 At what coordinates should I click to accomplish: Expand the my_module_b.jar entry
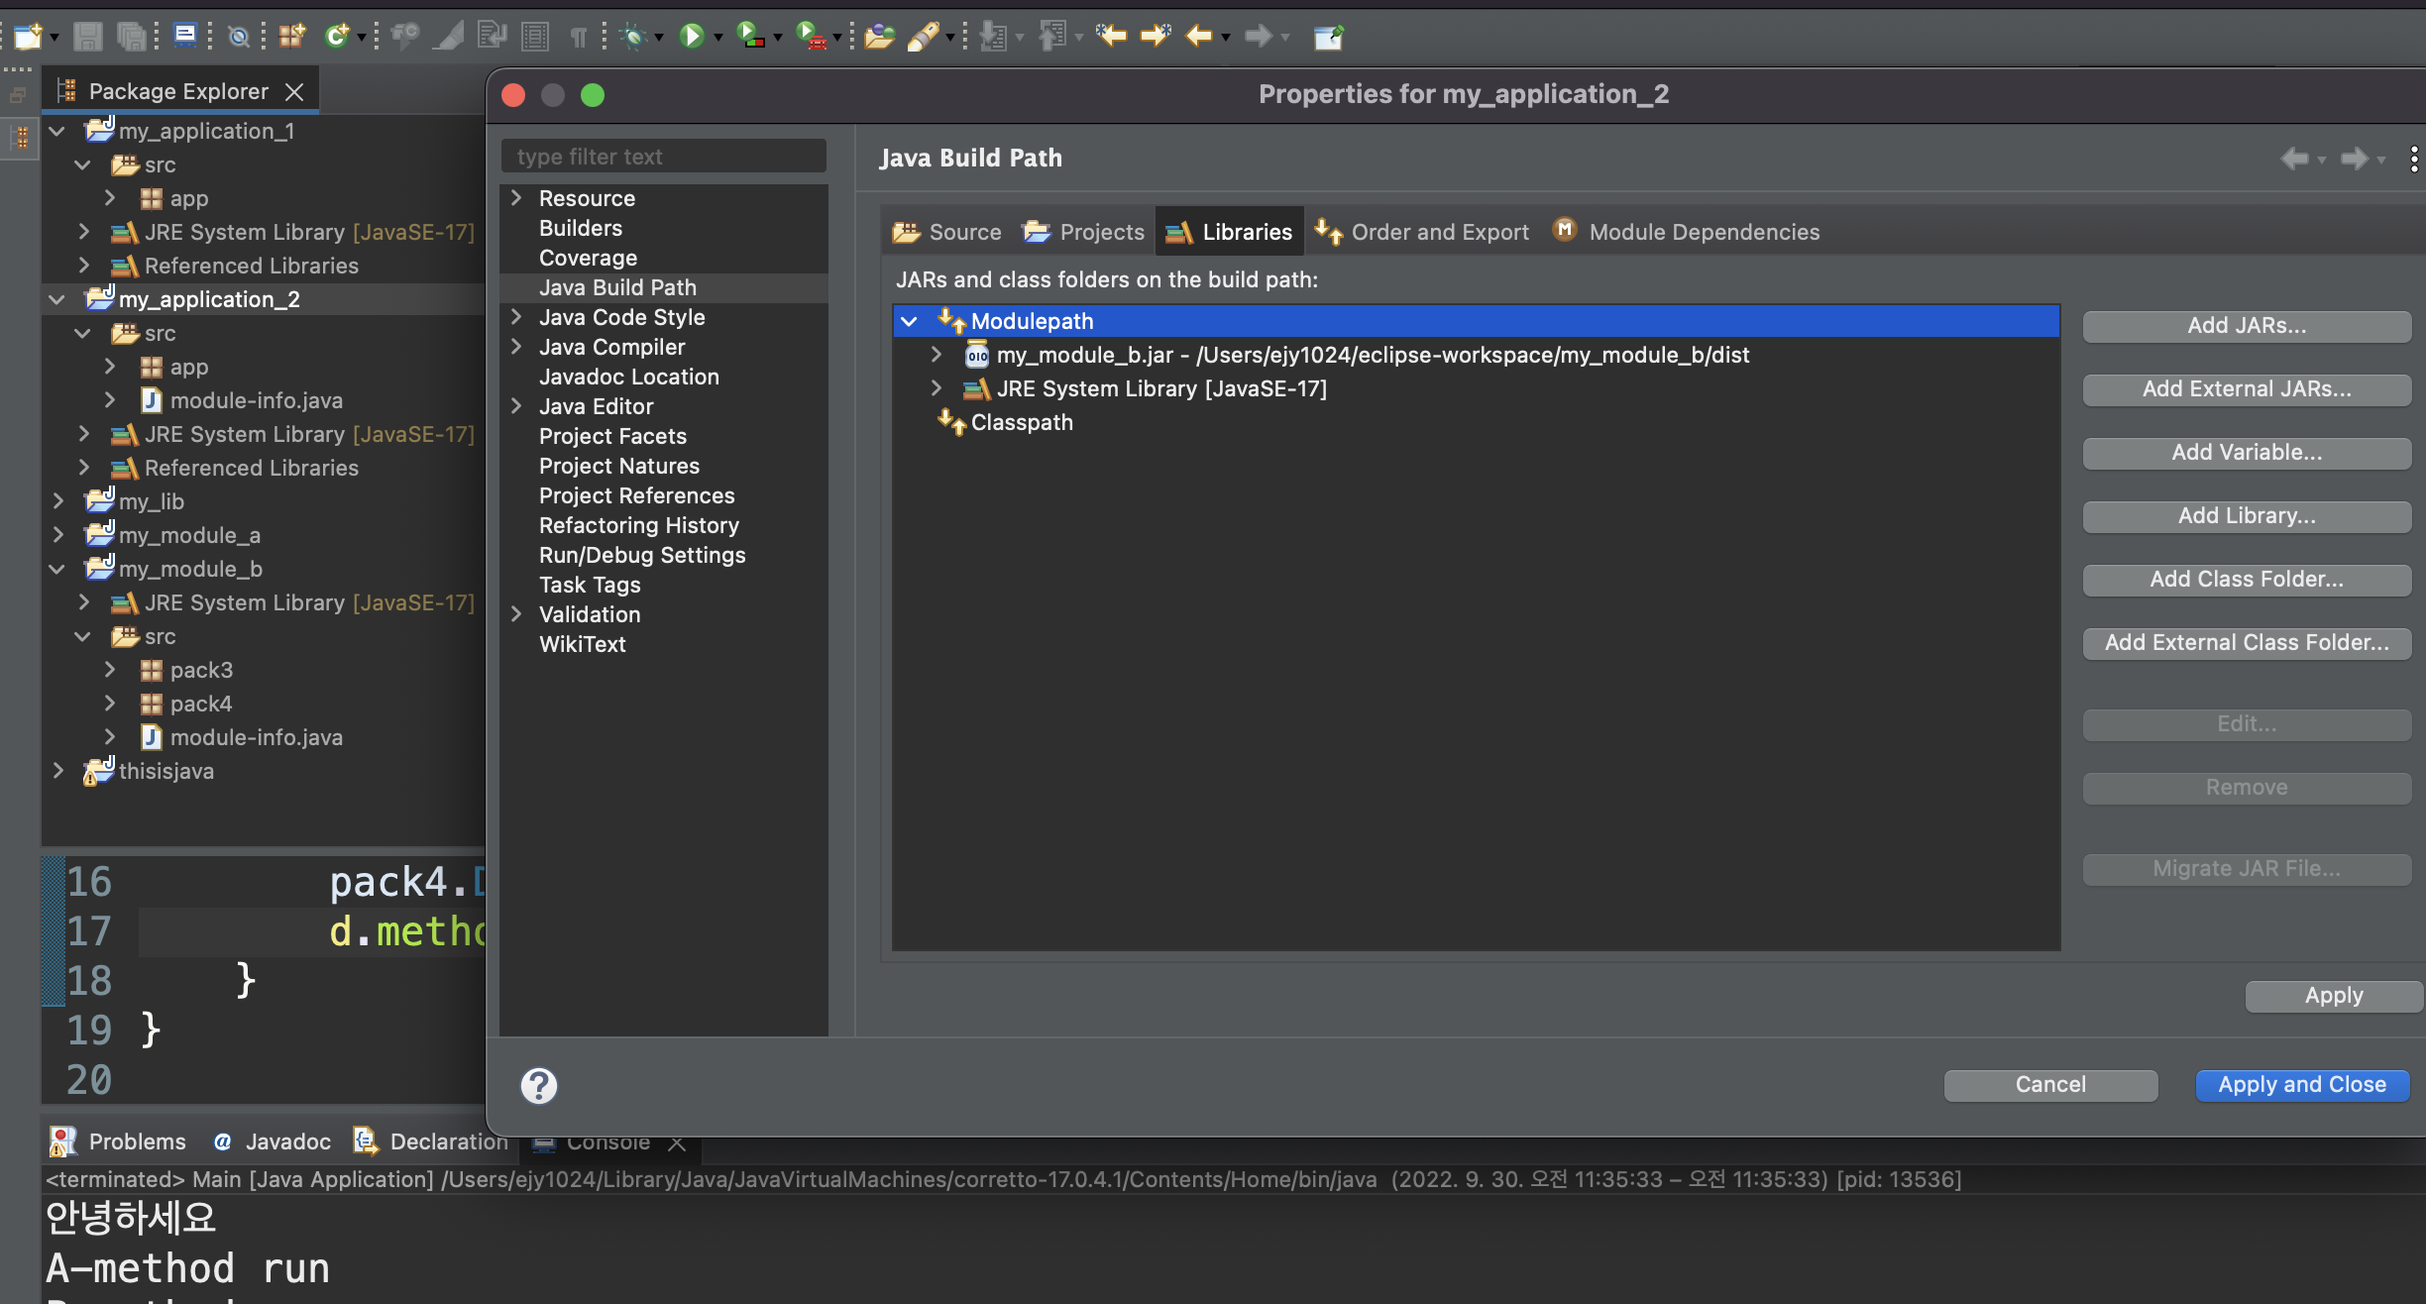click(937, 355)
